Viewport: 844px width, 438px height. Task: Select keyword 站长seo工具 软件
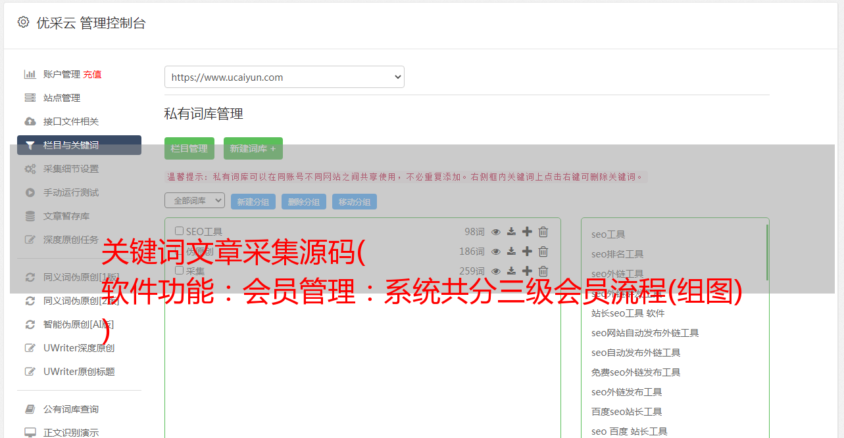[628, 313]
